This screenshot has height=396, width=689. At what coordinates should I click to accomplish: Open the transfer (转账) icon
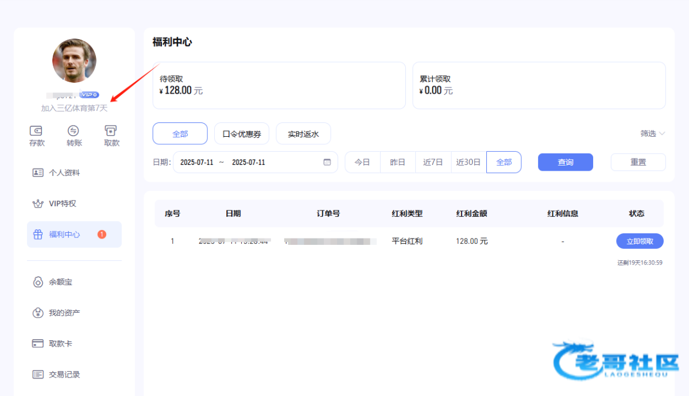tap(73, 131)
